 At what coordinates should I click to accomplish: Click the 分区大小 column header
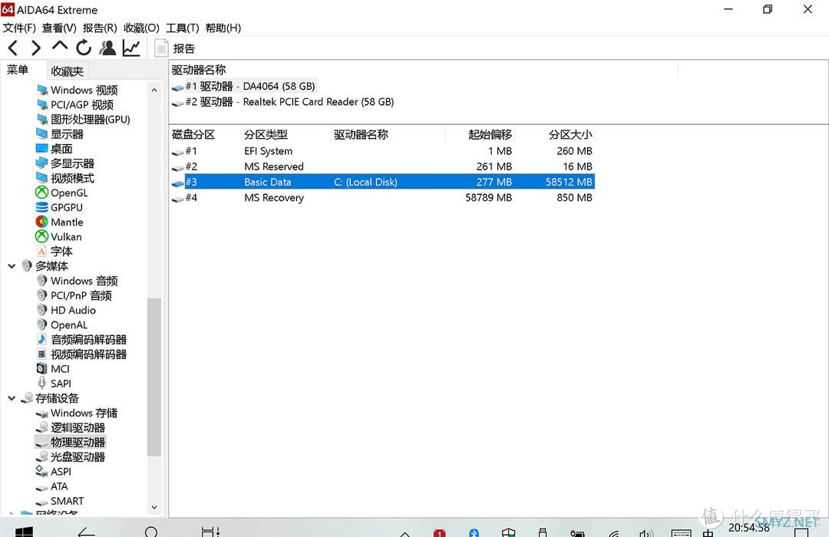click(555, 134)
